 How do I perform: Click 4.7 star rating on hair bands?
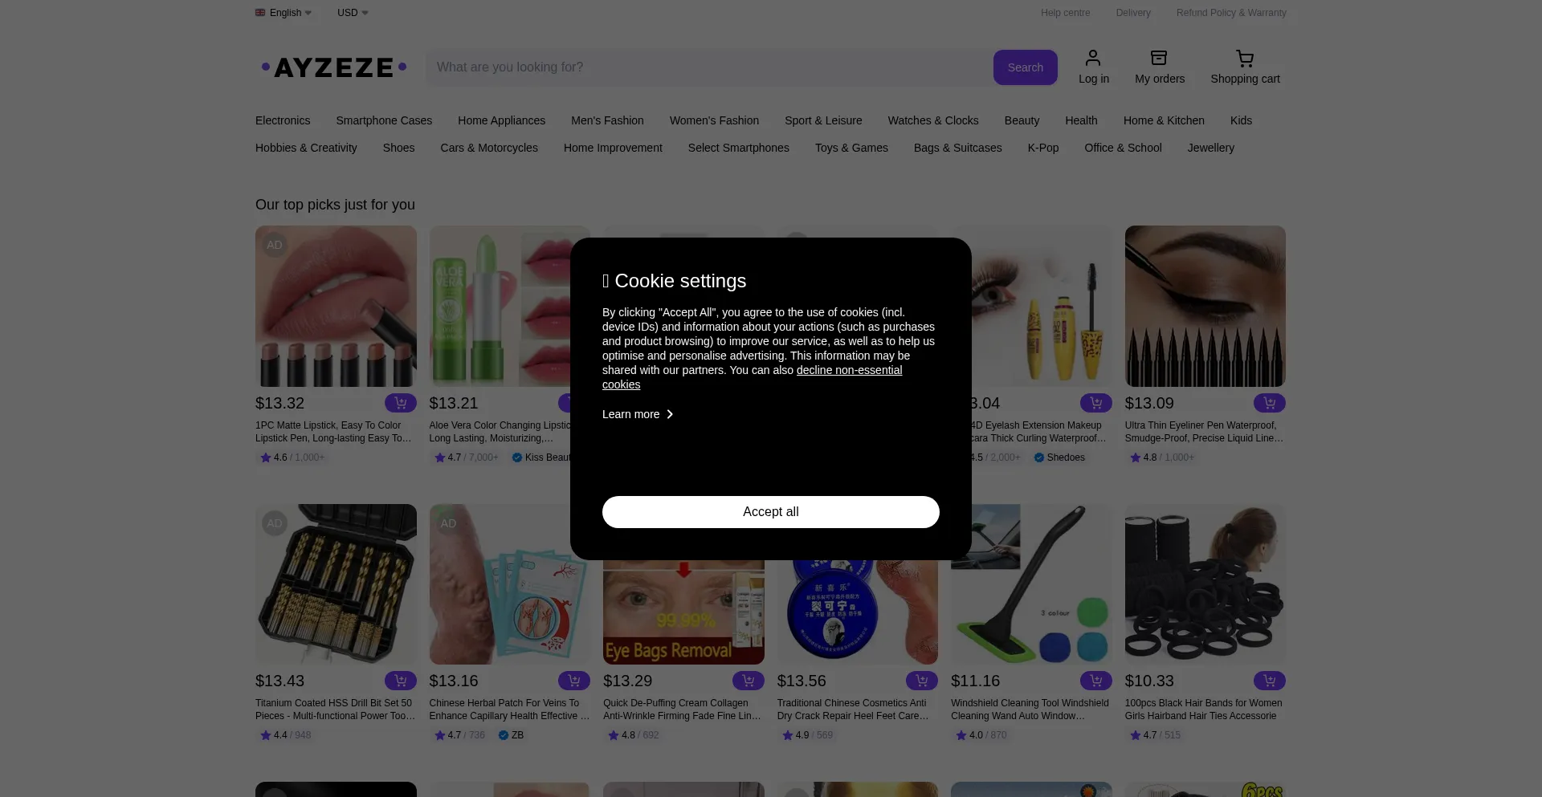click(x=1155, y=735)
